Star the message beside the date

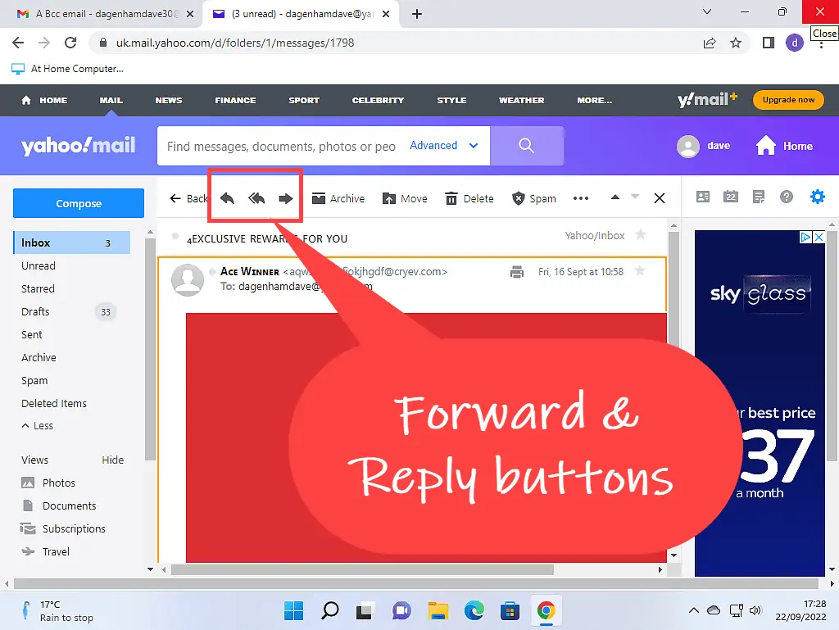[x=639, y=270]
